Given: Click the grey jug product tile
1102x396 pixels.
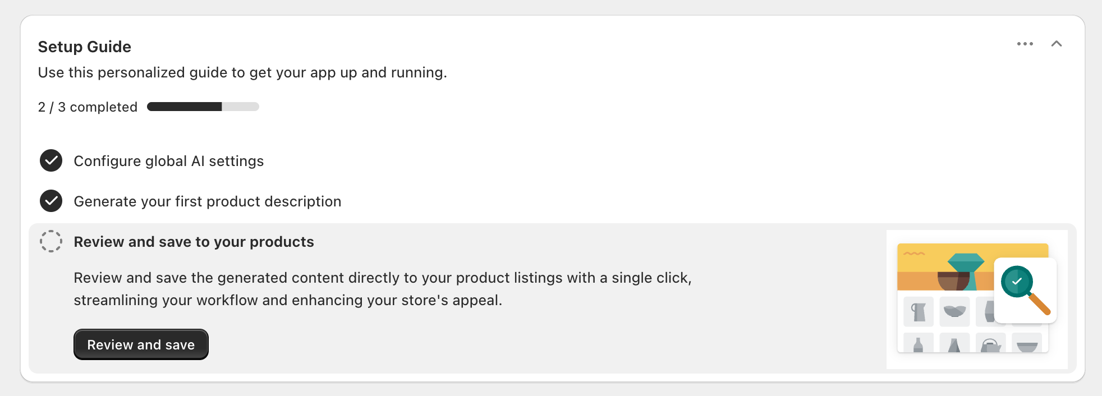Looking at the screenshot, I should click(919, 312).
